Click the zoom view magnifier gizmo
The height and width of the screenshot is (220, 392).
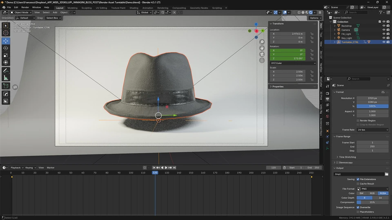[262, 42]
